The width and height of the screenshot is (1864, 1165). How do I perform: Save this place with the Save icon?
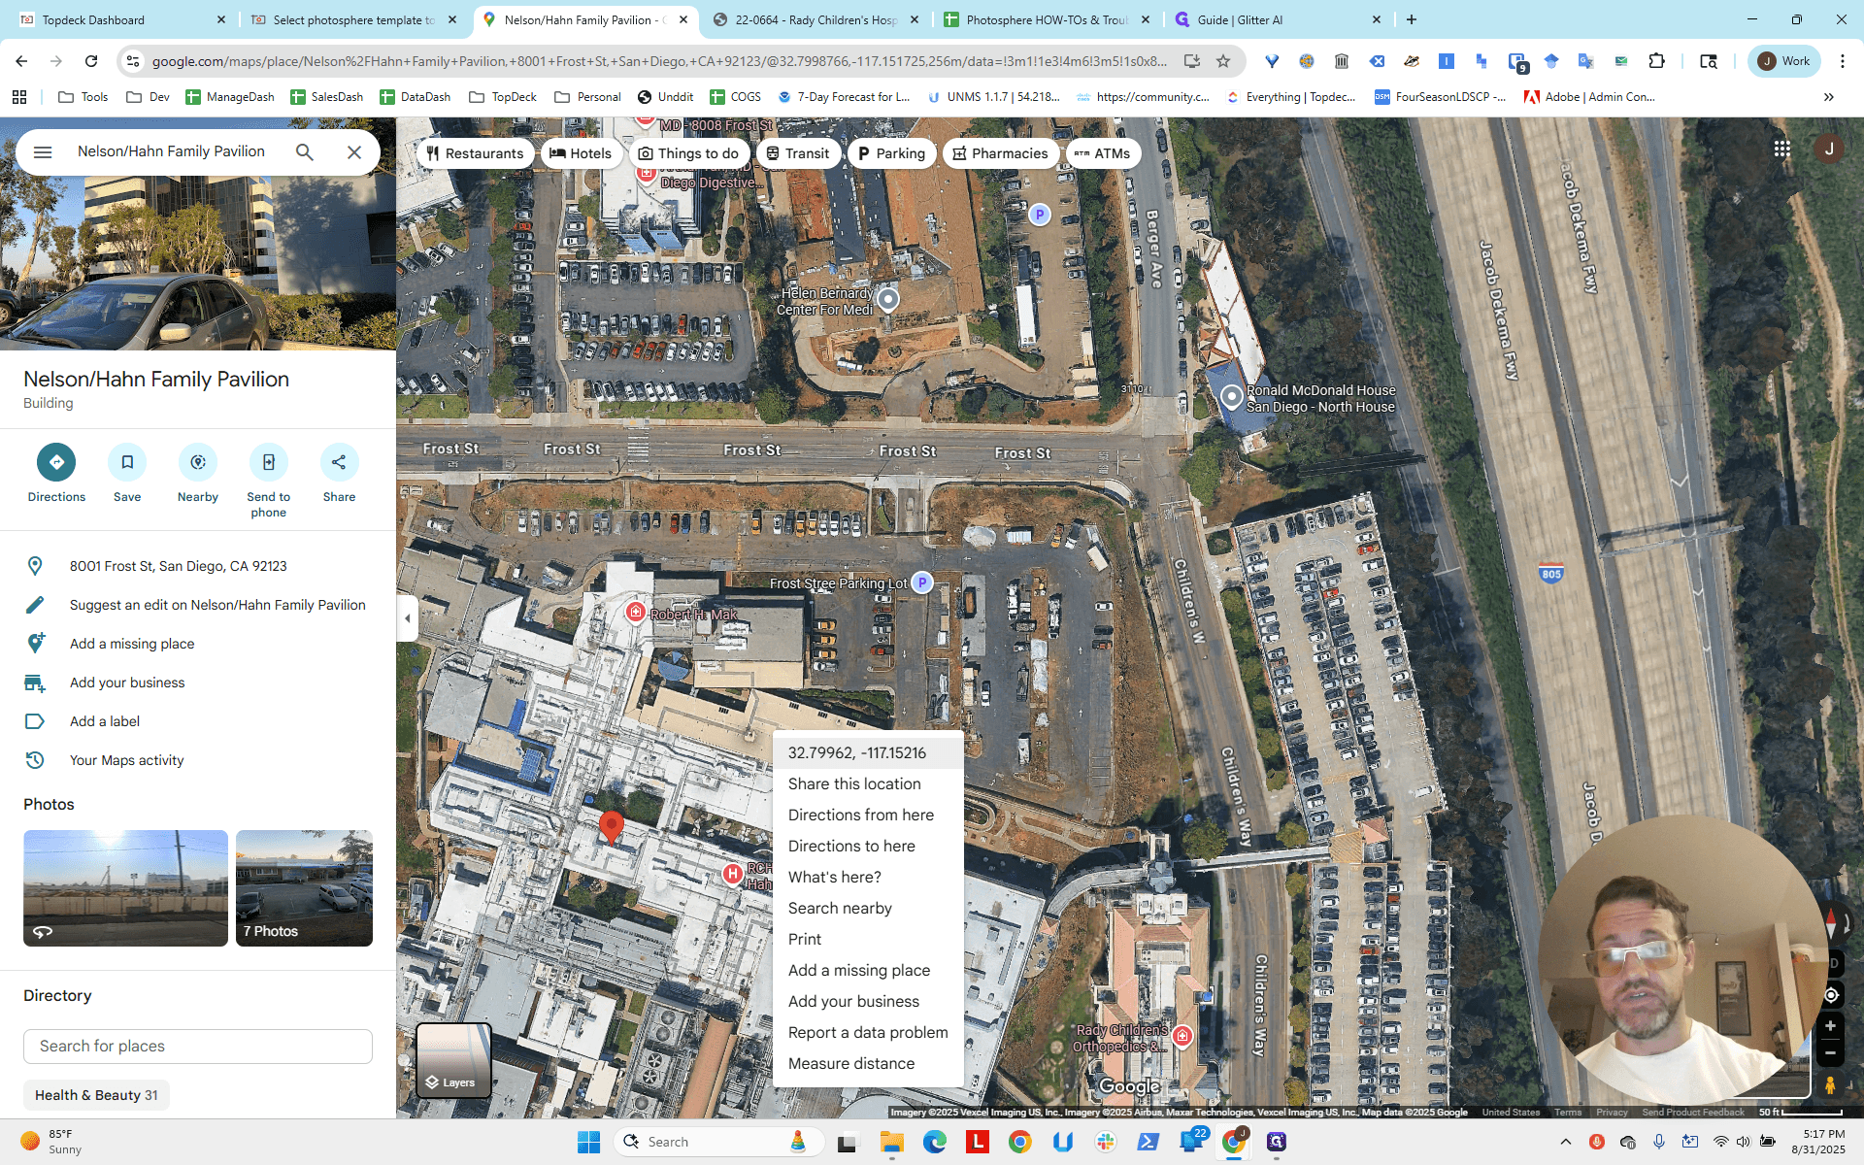[x=127, y=462]
